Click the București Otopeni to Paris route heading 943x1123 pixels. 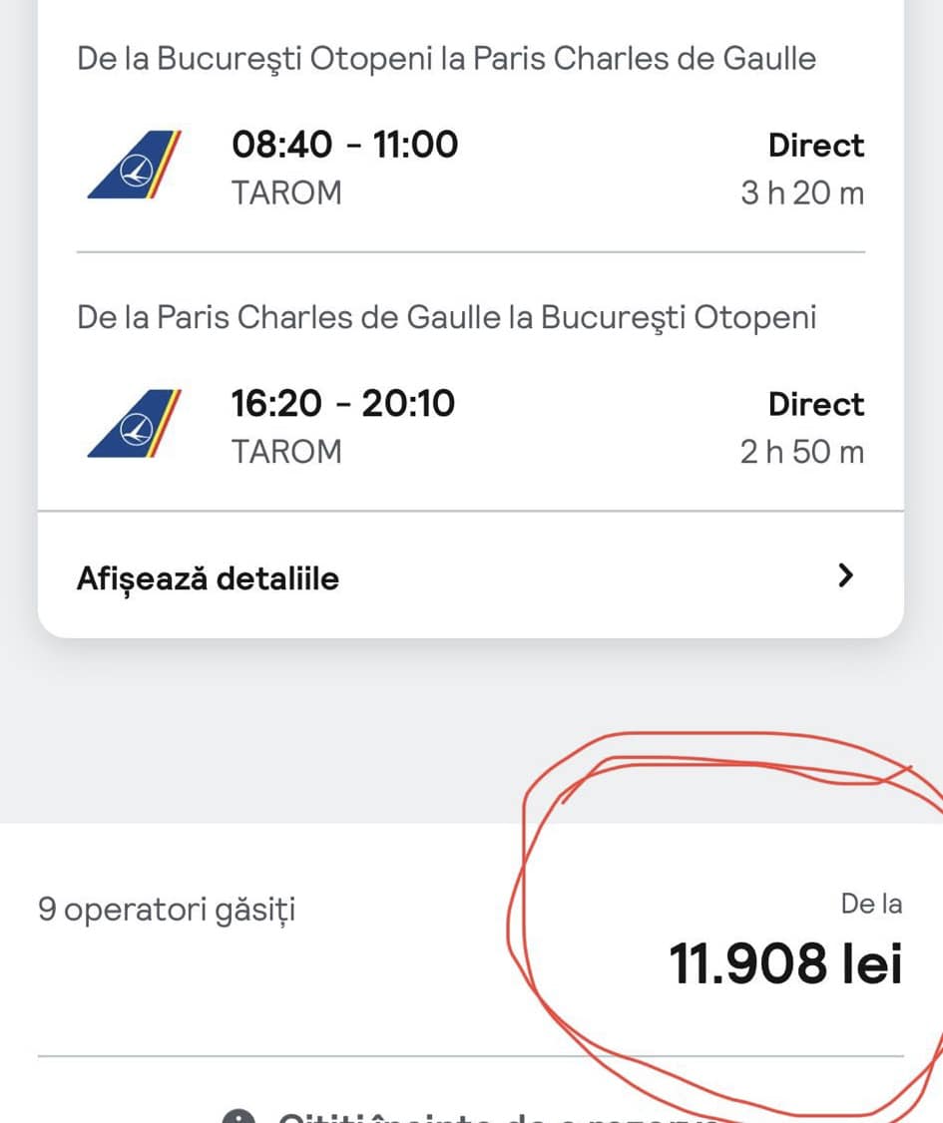point(446,59)
